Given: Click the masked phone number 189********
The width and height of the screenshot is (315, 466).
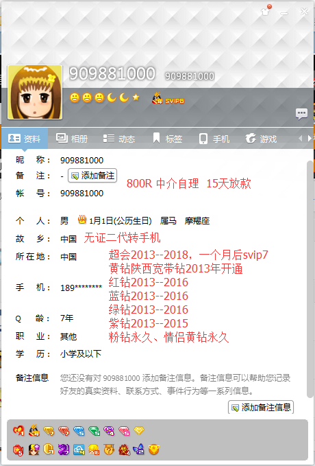Looking at the screenshot, I should click(81, 288).
